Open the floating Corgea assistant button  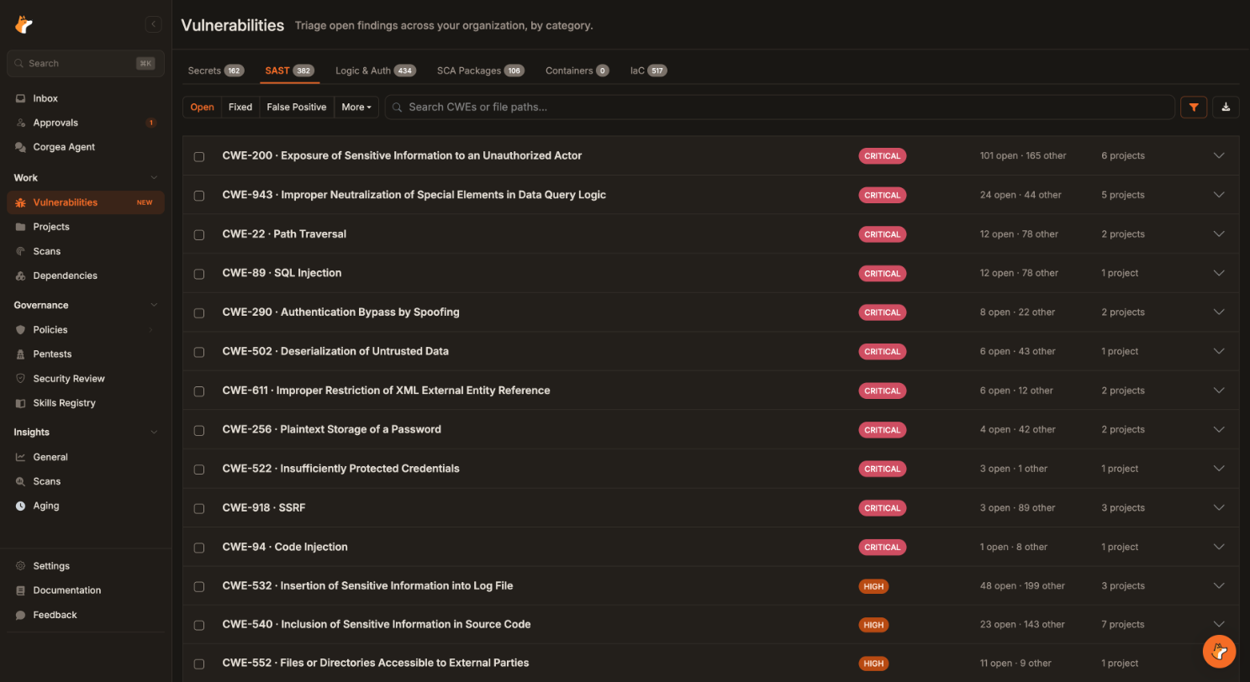pyautogui.click(x=1219, y=651)
